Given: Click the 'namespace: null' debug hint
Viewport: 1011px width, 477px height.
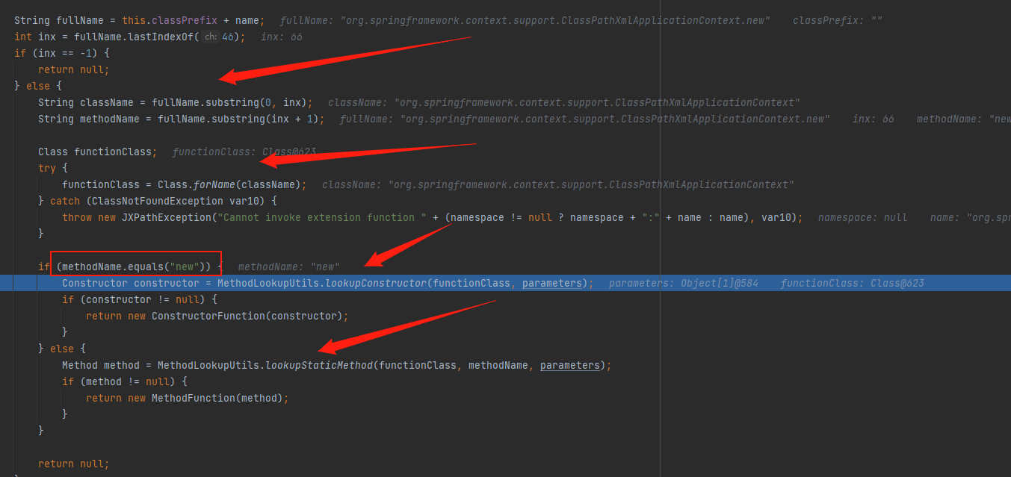Looking at the screenshot, I should pyautogui.click(x=862, y=217).
